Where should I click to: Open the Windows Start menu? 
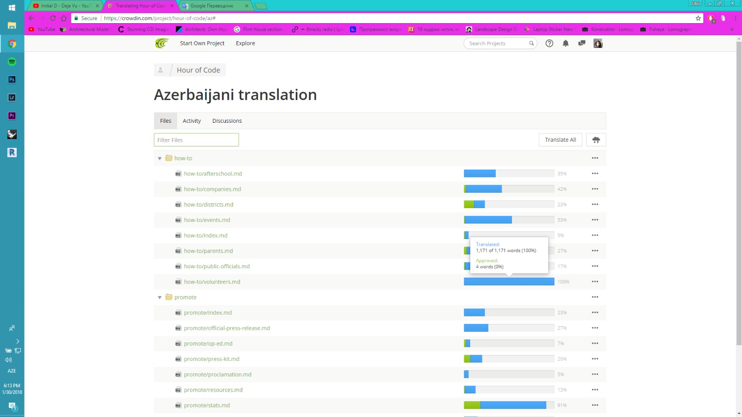pos(12,8)
